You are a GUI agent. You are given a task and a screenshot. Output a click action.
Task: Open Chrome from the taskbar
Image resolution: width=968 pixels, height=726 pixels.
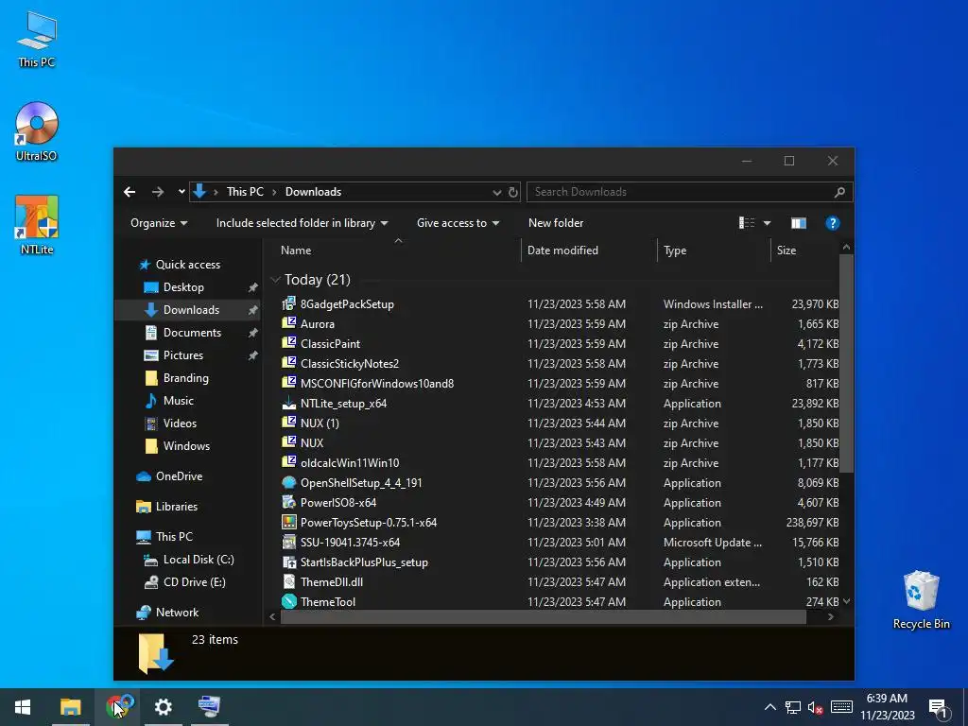tap(118, 707)
